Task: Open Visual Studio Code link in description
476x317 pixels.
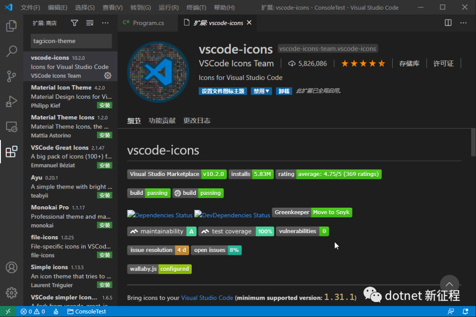Action: pos(207,298)
